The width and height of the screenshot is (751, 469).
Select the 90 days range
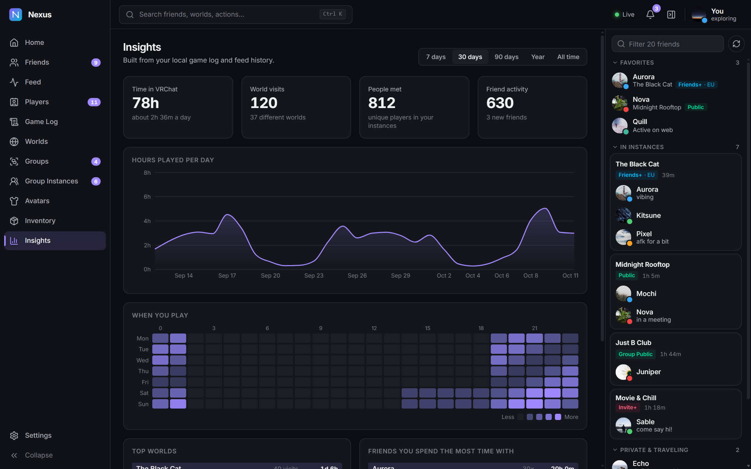click(x=506, y=57)
